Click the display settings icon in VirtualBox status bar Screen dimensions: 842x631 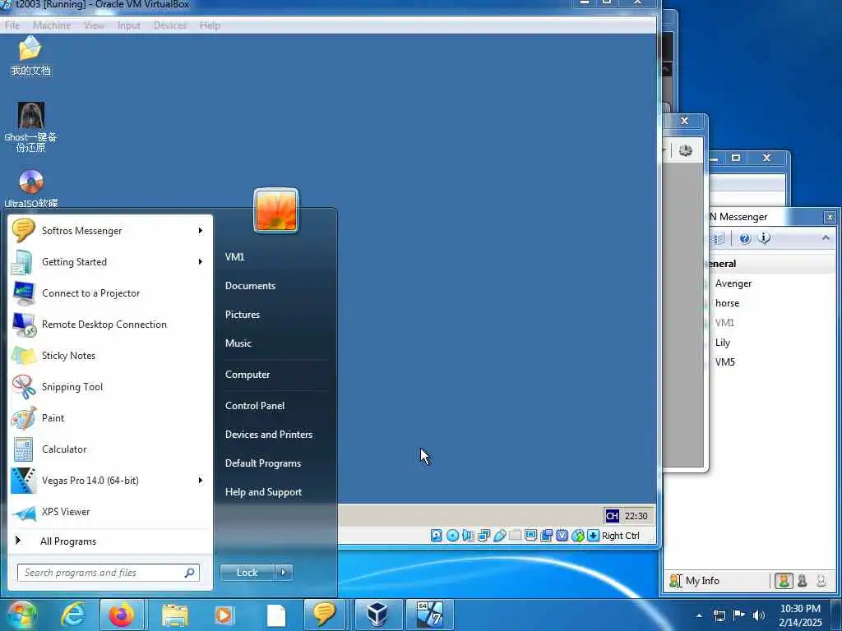(530, 536)
